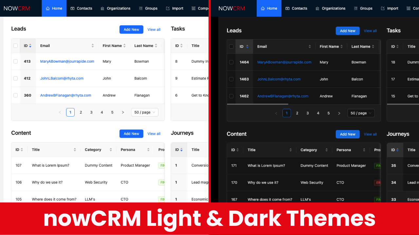
Task: Open the page size dropdown in dark theme
Action: pyautogui.click(x=361, y=113)
